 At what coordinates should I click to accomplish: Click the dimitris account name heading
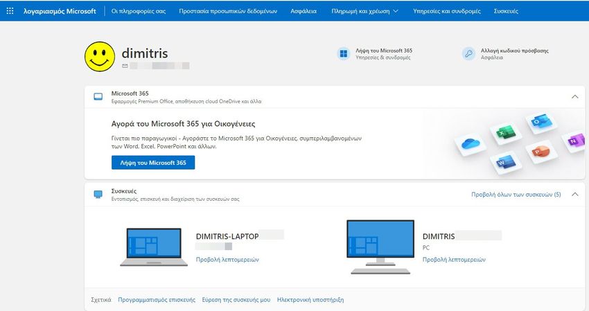coord(145,53)
